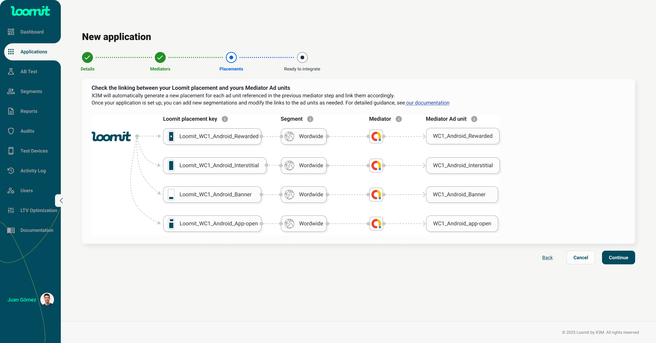This screenshot has width=656, height=343.
Task: Click the info icon beside Loomit placement key
Action: point(225,119)
